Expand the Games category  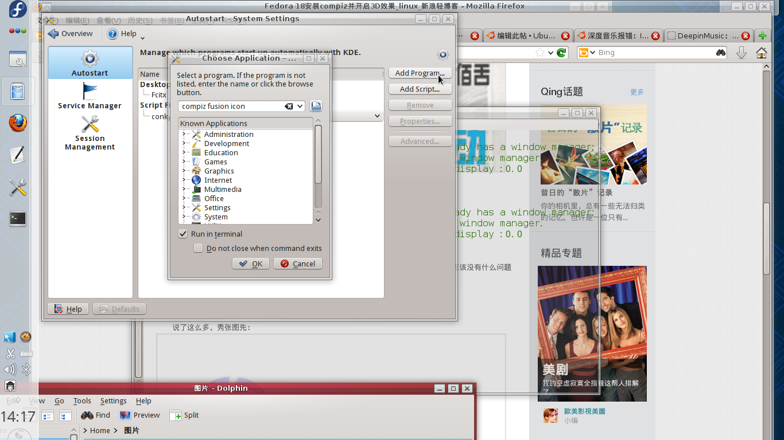184,162
